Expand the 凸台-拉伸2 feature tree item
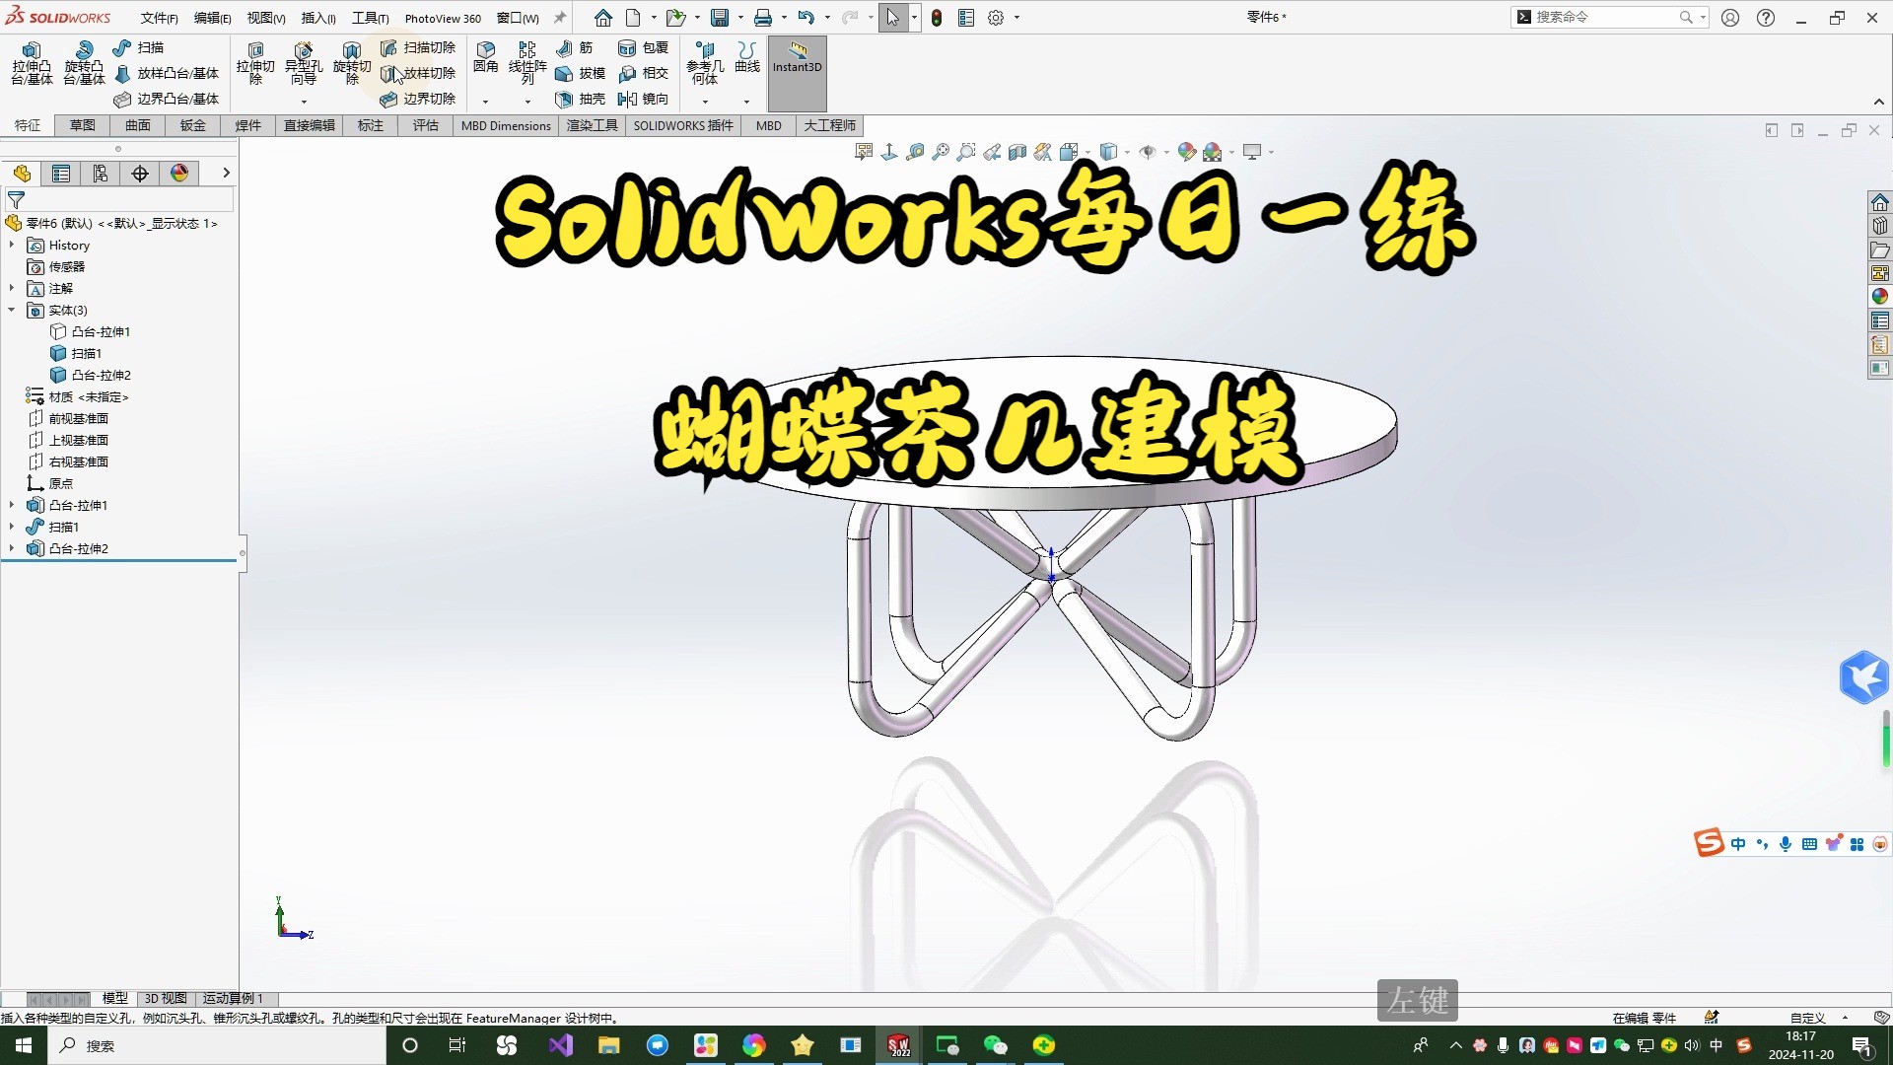 pyautogui.click(x=12, y=547)
